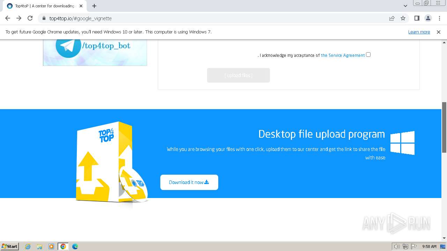Close the Top4toP tab

point(81,6)
